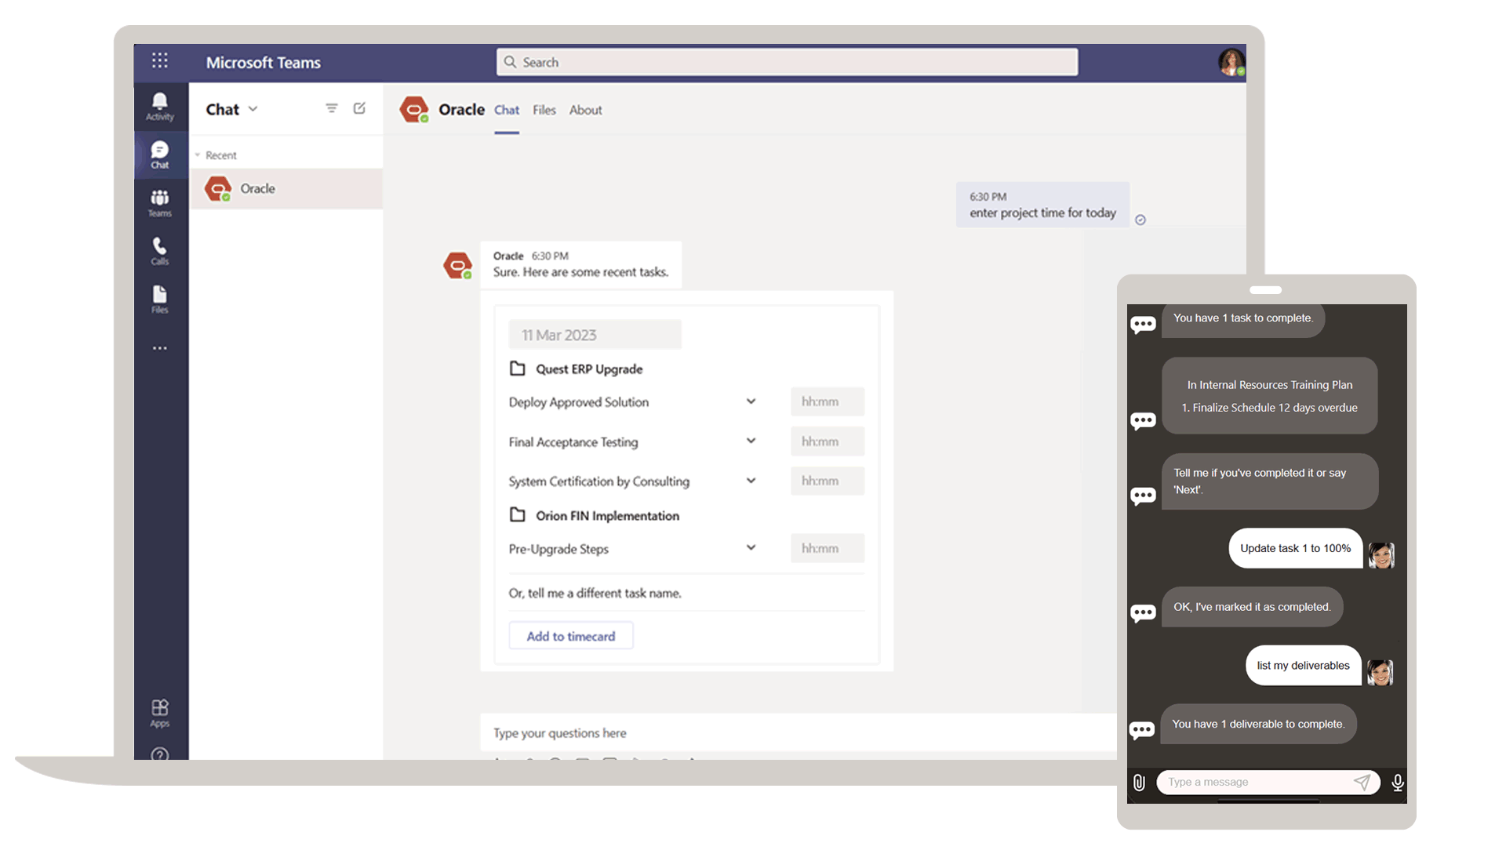Open the Apps icon in sidebar
Image resolution: width=1506 pixels, height=850 pixels.
(159, 712)
